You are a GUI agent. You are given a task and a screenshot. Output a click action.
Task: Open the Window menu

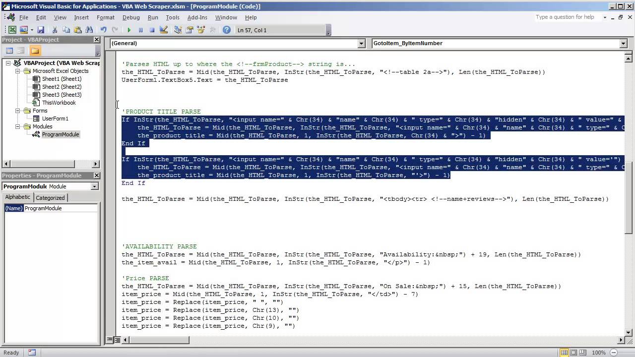226,17
